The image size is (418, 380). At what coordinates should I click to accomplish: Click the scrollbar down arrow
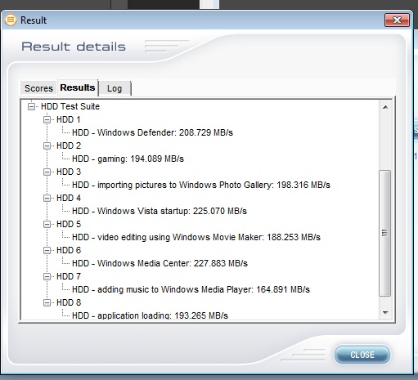(385, 313)
